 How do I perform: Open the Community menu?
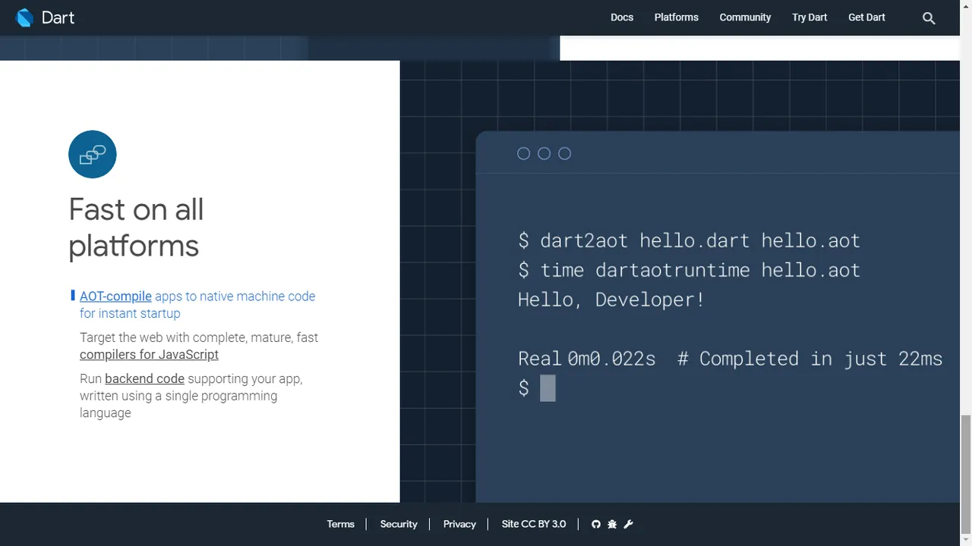pos(745,17)
